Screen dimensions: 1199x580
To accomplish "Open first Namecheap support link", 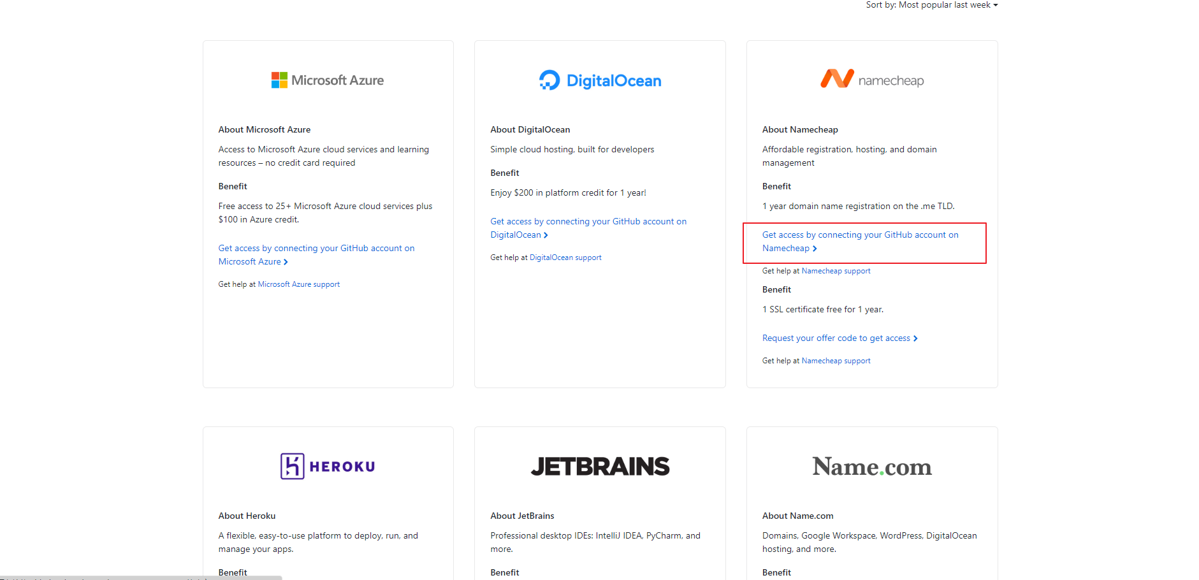I will point(836,271).
